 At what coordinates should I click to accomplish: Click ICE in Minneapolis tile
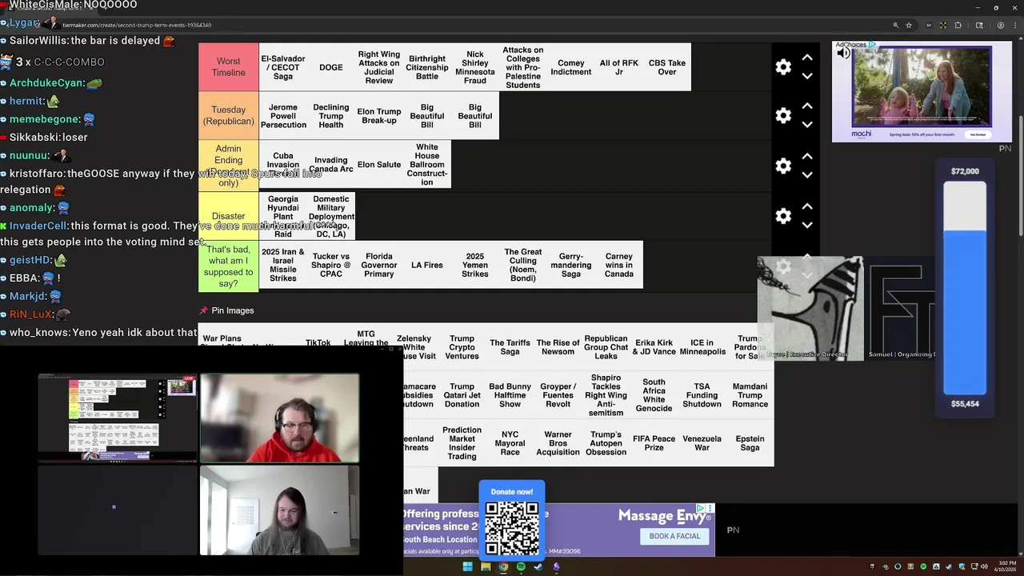click(702, 347)
